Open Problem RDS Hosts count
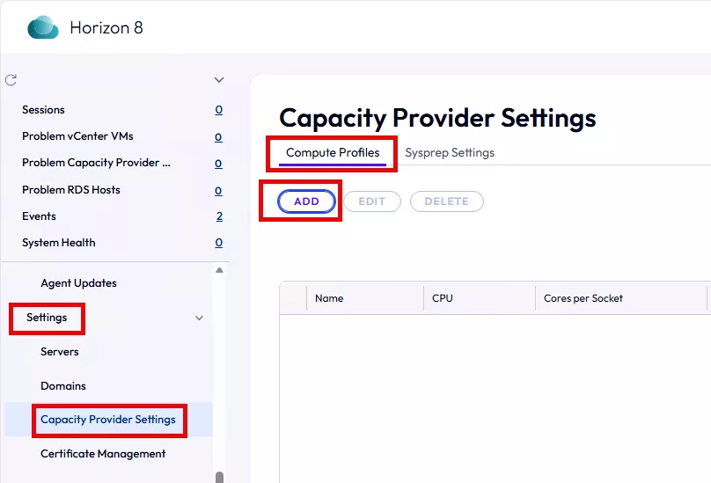The width and height of the screenshot is (711, 483). pos(219,190)
